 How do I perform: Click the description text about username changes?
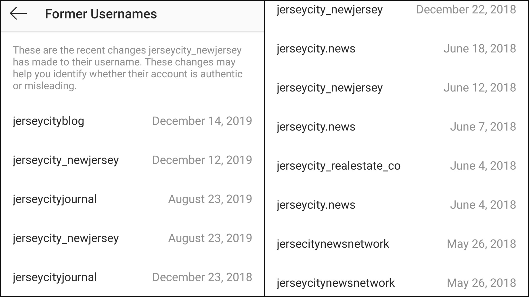(128, 68)
